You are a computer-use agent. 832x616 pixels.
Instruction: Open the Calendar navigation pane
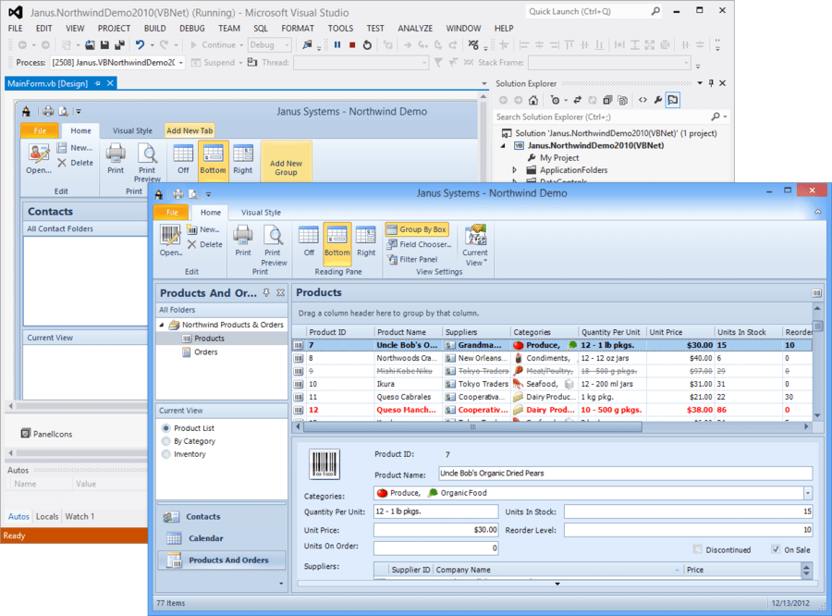(205, 538)
